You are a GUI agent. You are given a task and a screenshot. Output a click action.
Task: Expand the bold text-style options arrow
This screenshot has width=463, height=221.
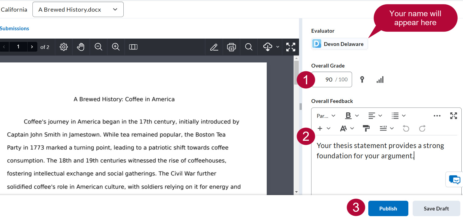pyautogui.click(x=357, y=116)
